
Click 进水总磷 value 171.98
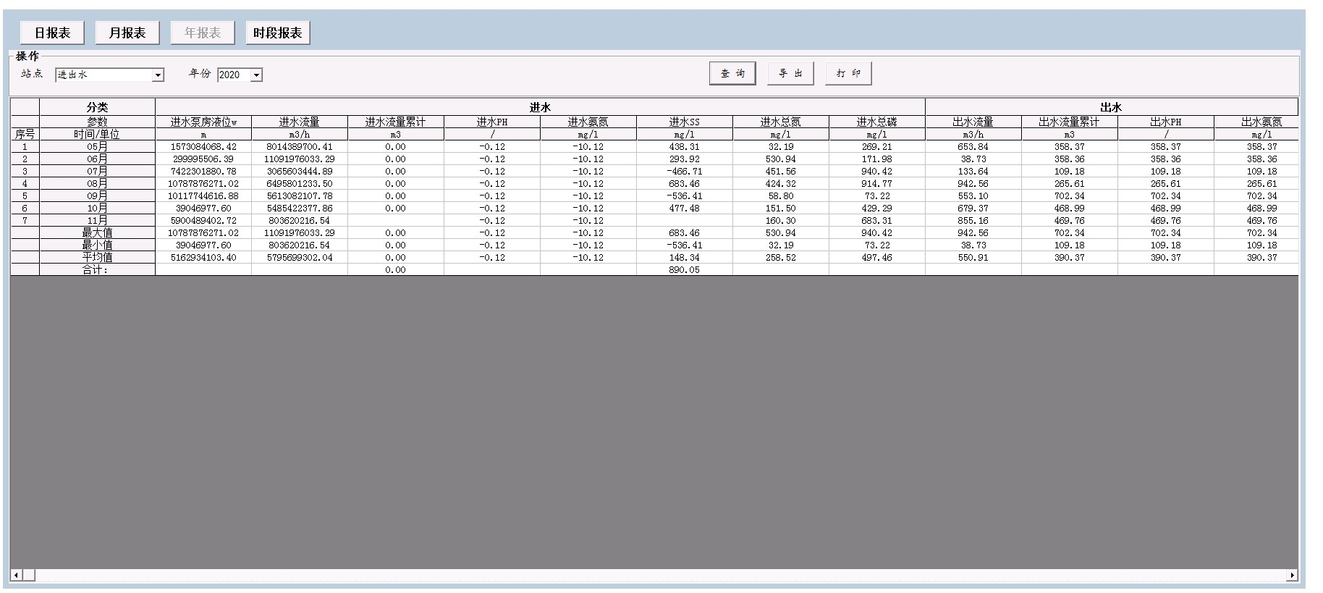click(x=877, y=159)
